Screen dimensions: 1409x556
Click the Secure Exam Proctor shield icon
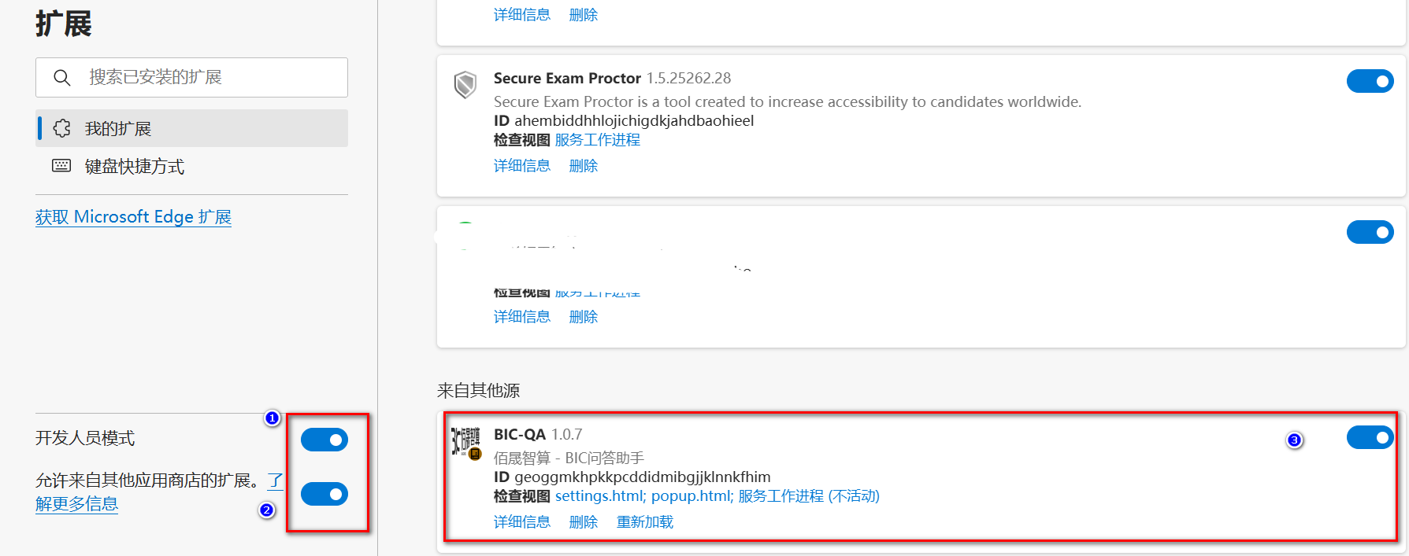pyautogui.click(x=465, y=85)
